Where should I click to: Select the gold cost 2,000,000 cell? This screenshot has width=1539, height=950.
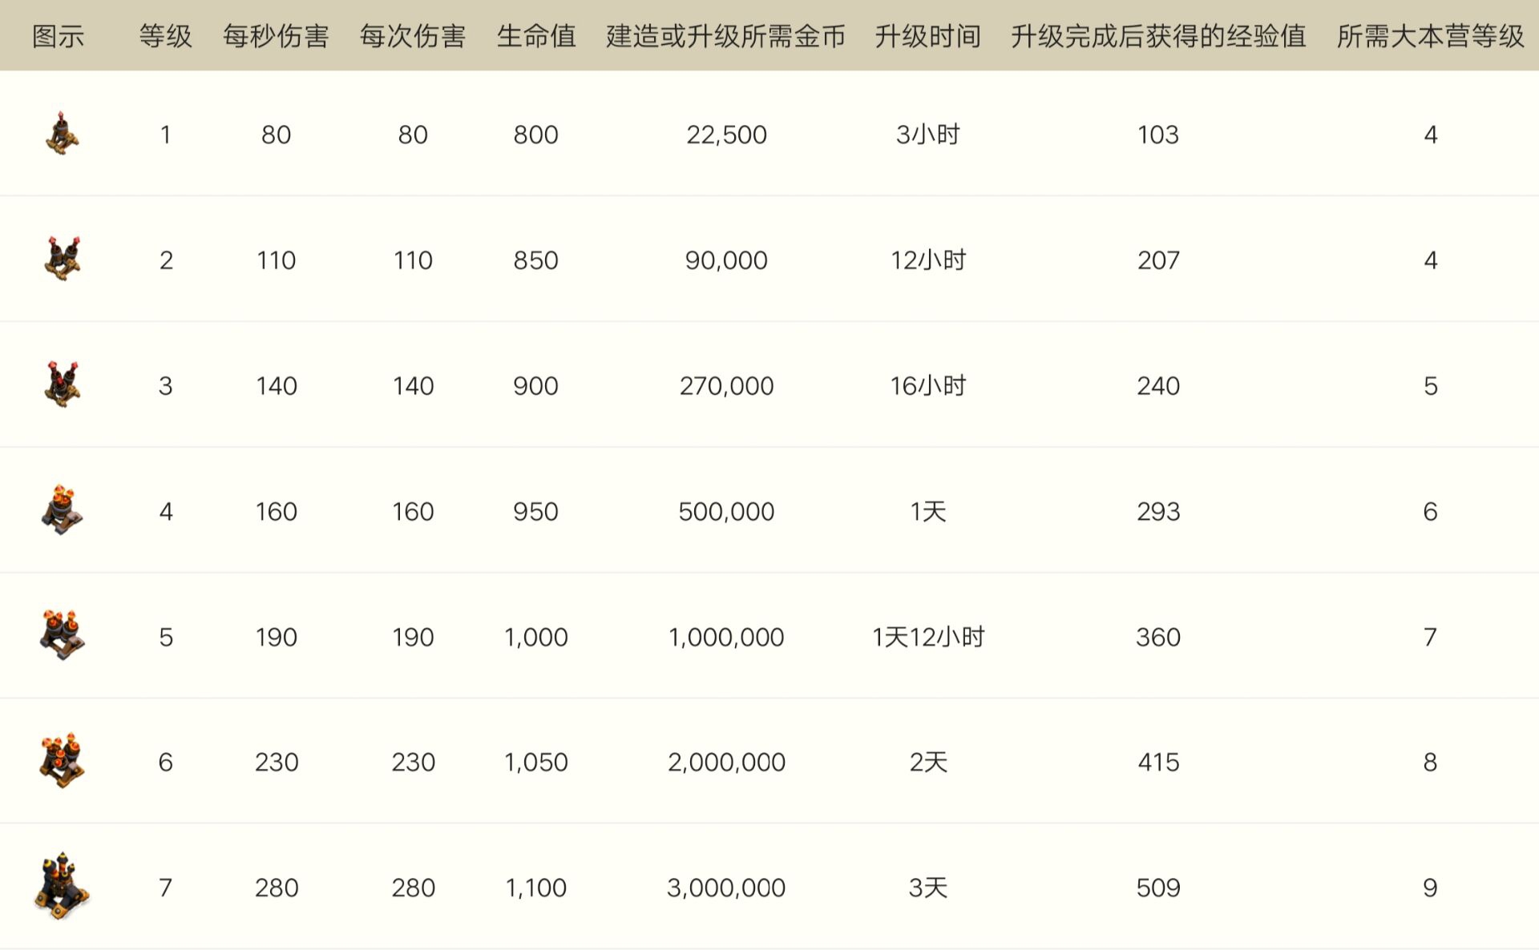pyautogui.click(x=726, y=763)
